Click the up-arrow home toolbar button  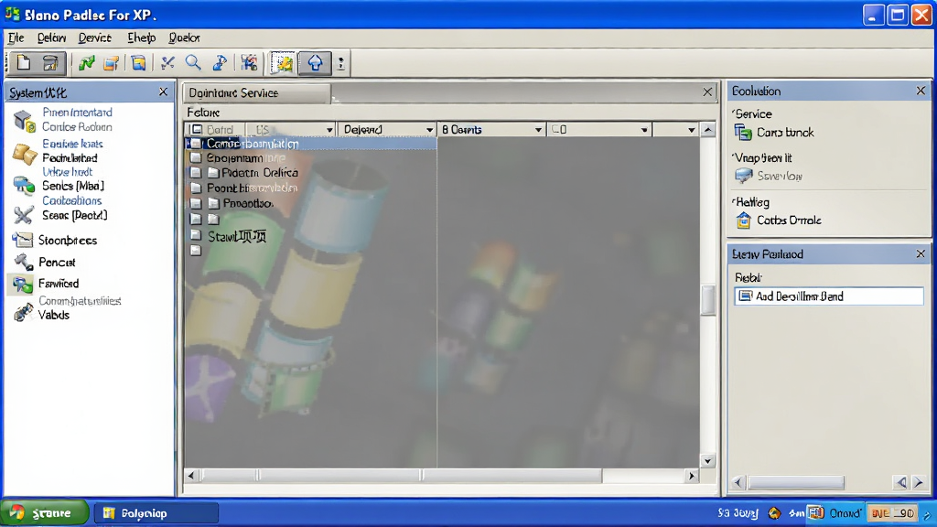(315, 63)
